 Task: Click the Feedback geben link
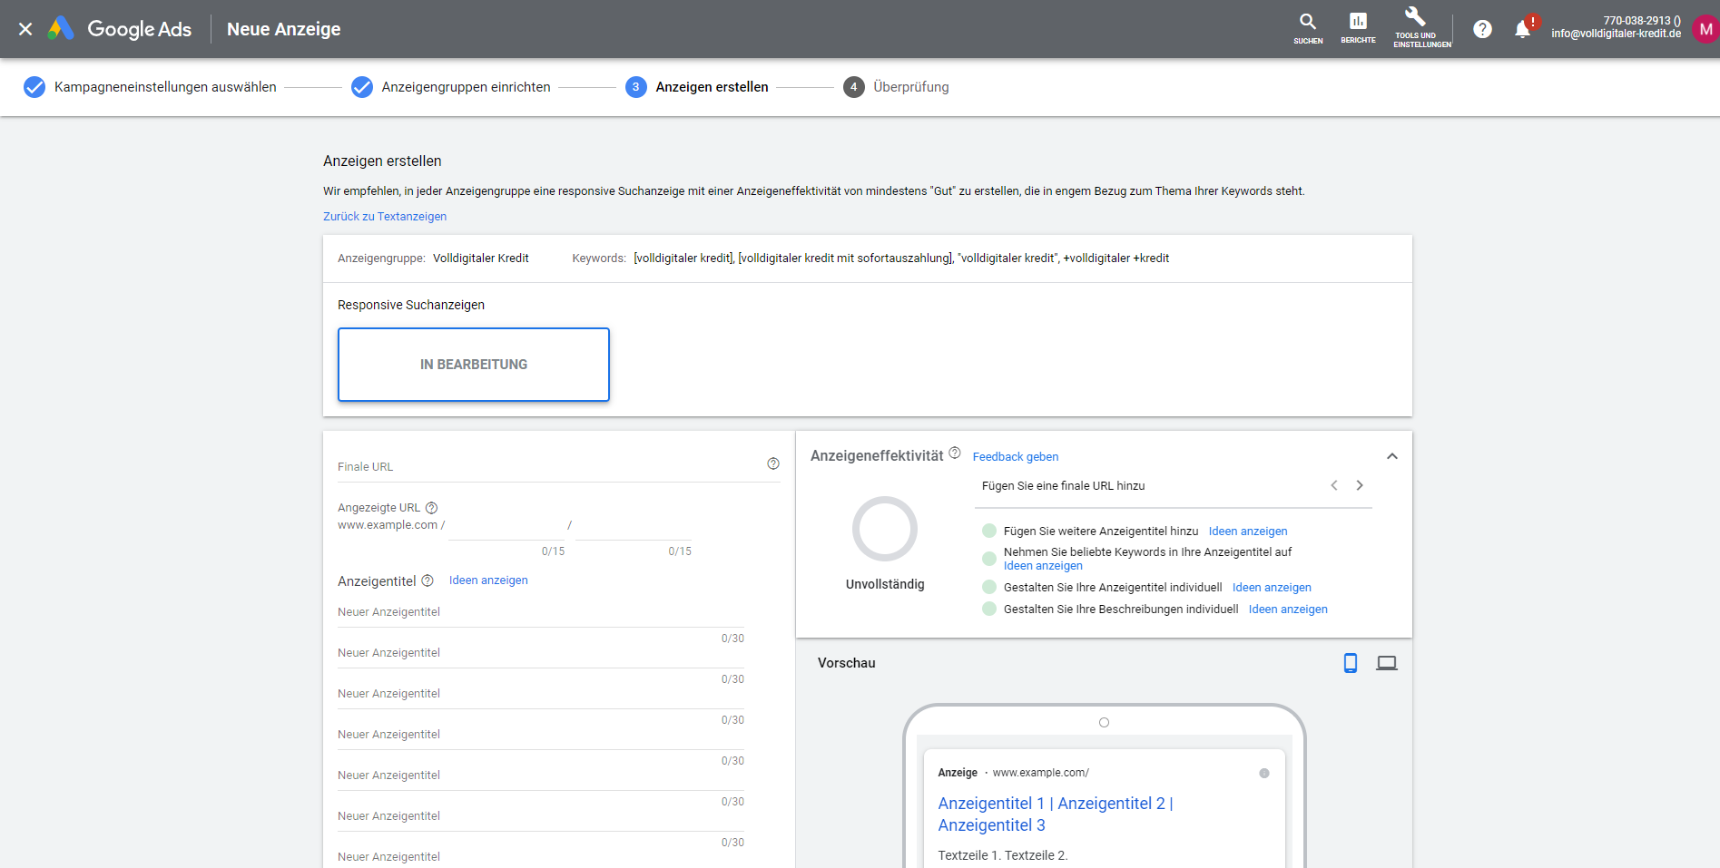click(x=1016, y=457)
